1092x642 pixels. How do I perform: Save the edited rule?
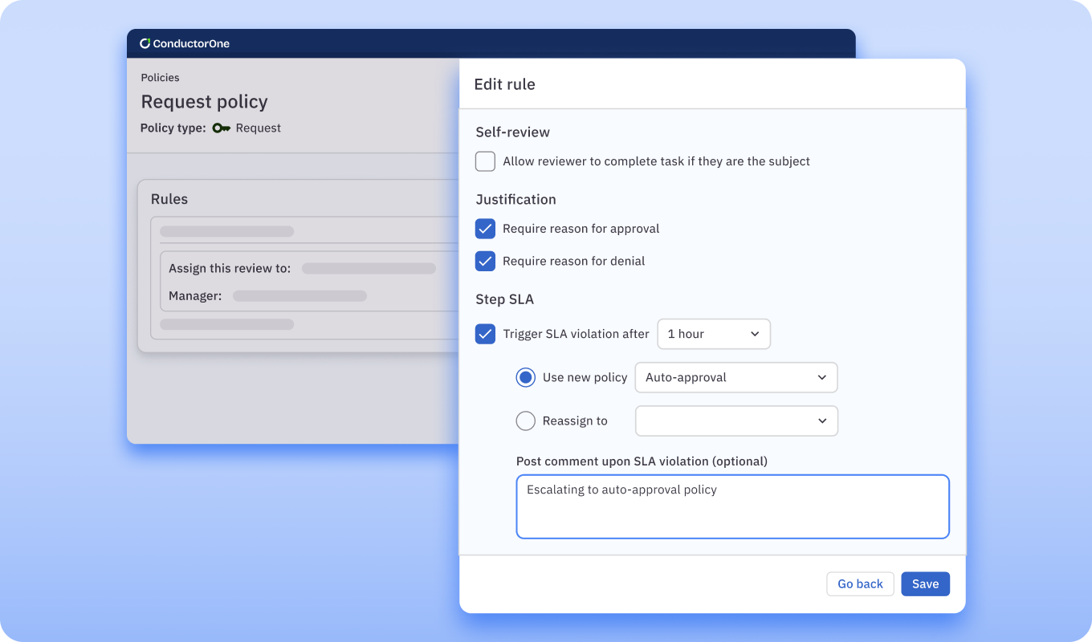925,584
